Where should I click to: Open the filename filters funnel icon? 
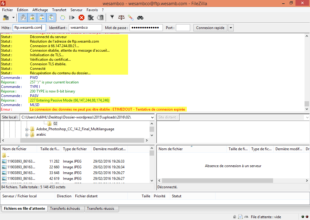pos(112,18)
